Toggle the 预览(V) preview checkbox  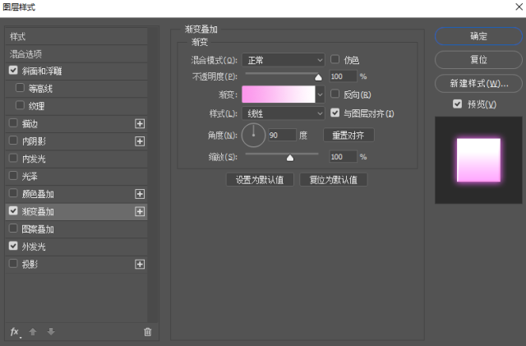pyautogui.click(x=457, y=104)
